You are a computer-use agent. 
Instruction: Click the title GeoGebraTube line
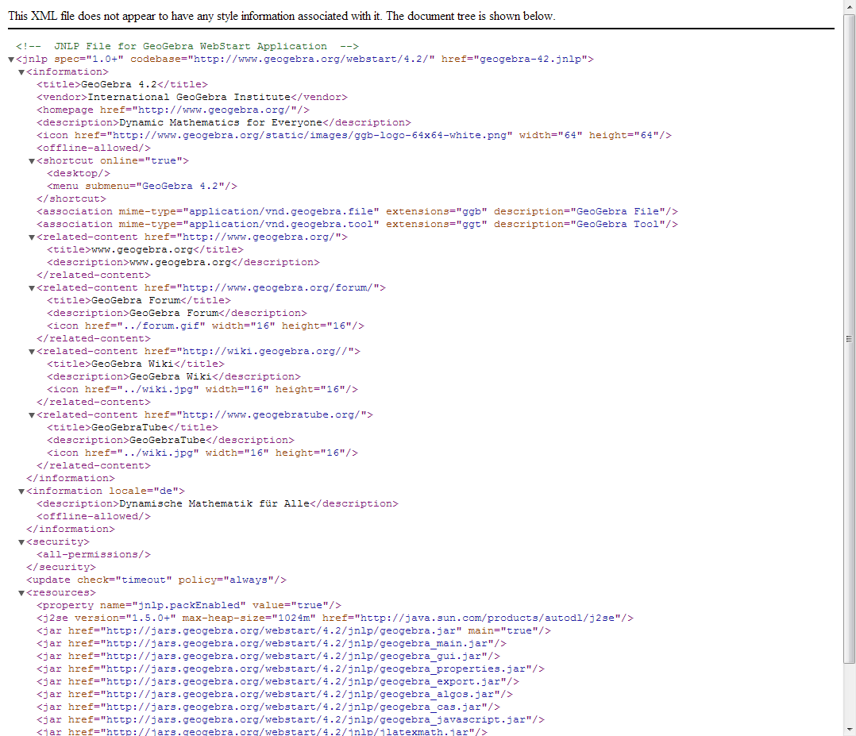132,427
